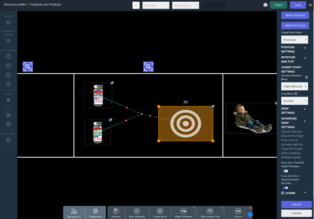
Task: Open the Theme palette icon
Action: point(8,100)
